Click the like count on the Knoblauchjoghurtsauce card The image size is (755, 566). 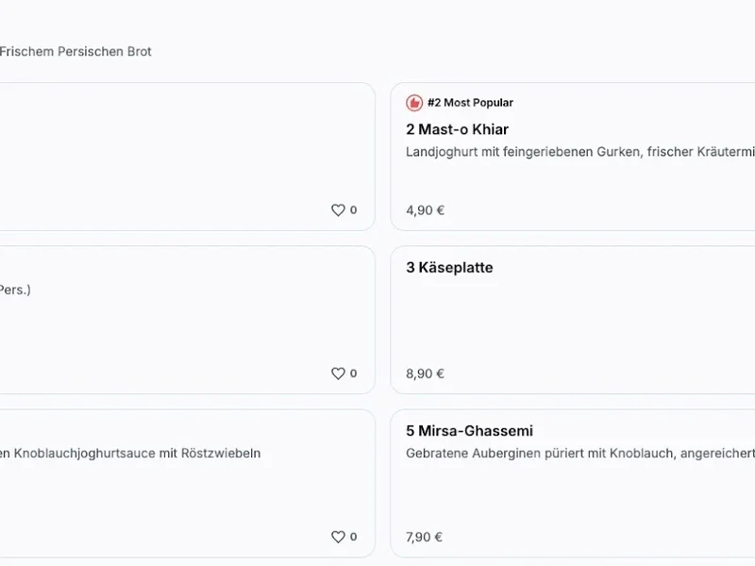pos(354,537)
